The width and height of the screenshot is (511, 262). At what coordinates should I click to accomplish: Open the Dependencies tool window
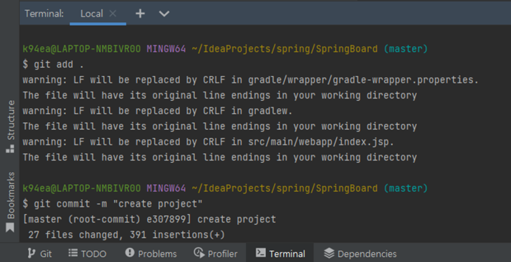tap(360, 254)
